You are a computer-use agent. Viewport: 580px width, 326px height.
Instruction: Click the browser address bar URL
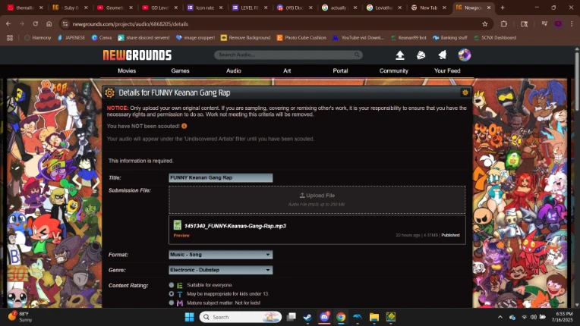tap(131, 24)
